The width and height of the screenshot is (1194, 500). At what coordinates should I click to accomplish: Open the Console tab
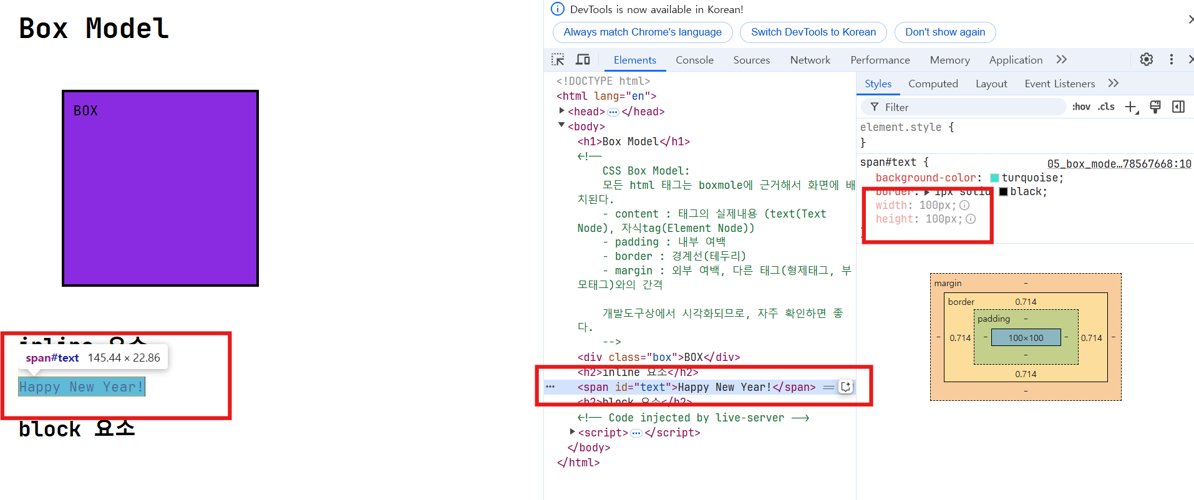click(x=694, y=60)
